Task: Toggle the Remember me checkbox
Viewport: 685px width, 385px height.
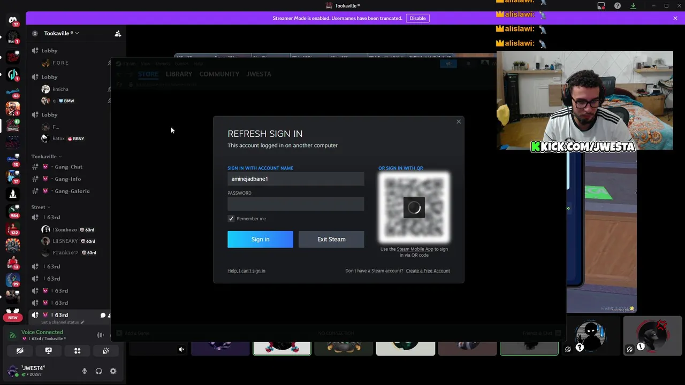Action: (231, 219)
